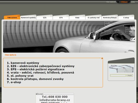Click the car banner image

coord(69,37)
